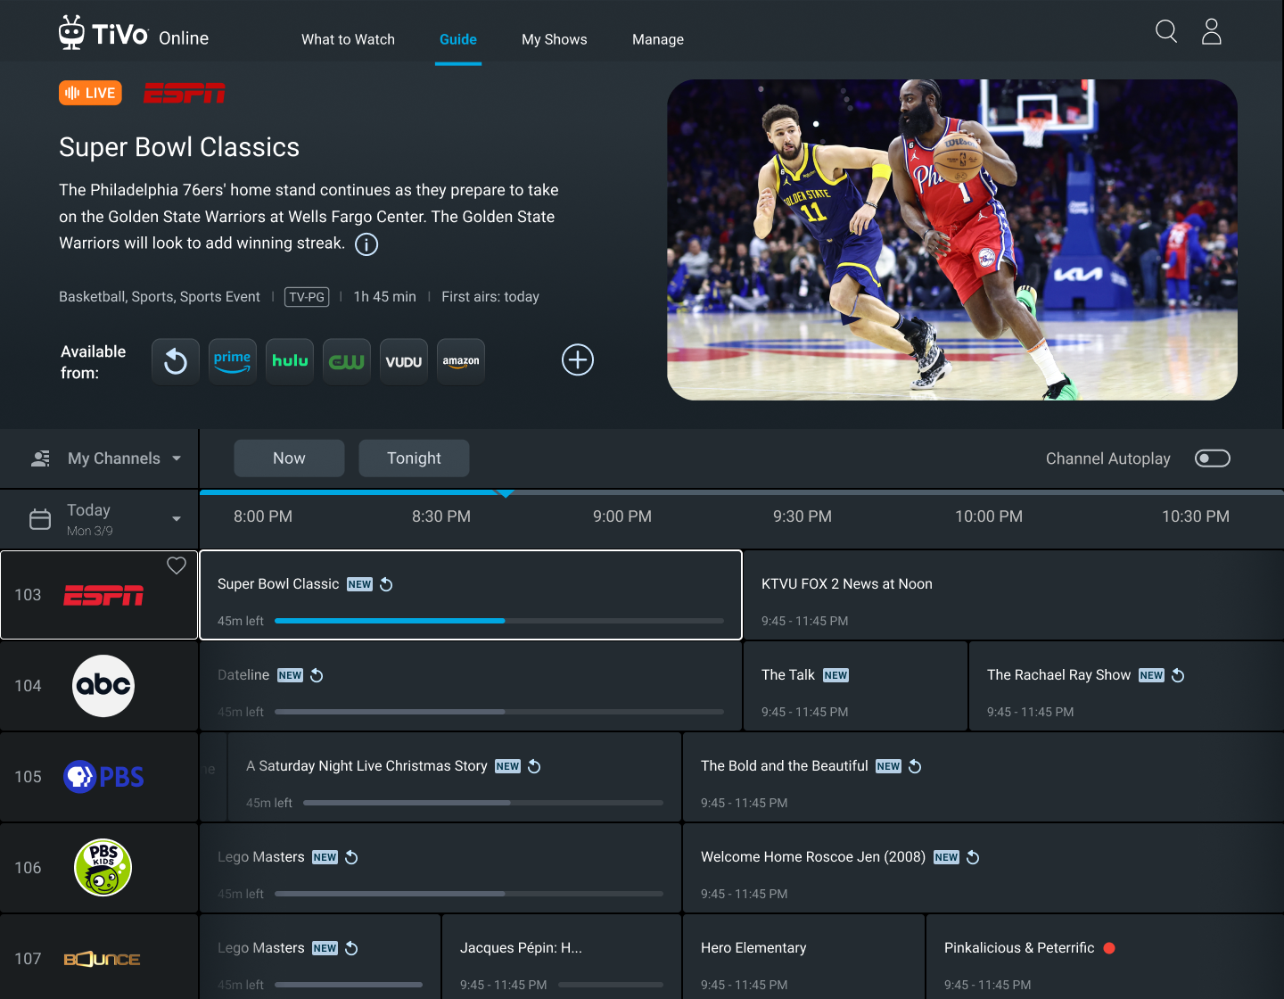Open the search magnifier icon
The height and width of the screenshot is (999, 1284).
1166,32
